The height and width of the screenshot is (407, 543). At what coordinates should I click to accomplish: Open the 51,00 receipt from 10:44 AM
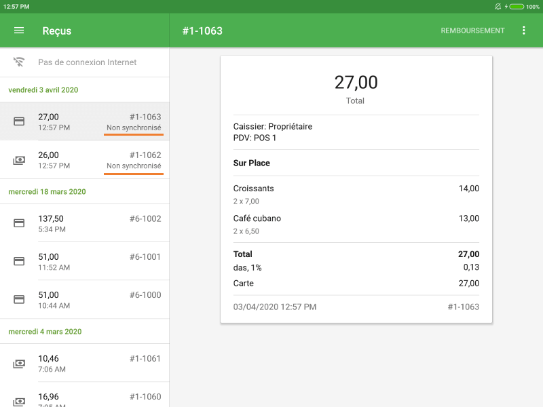[85, 300]
